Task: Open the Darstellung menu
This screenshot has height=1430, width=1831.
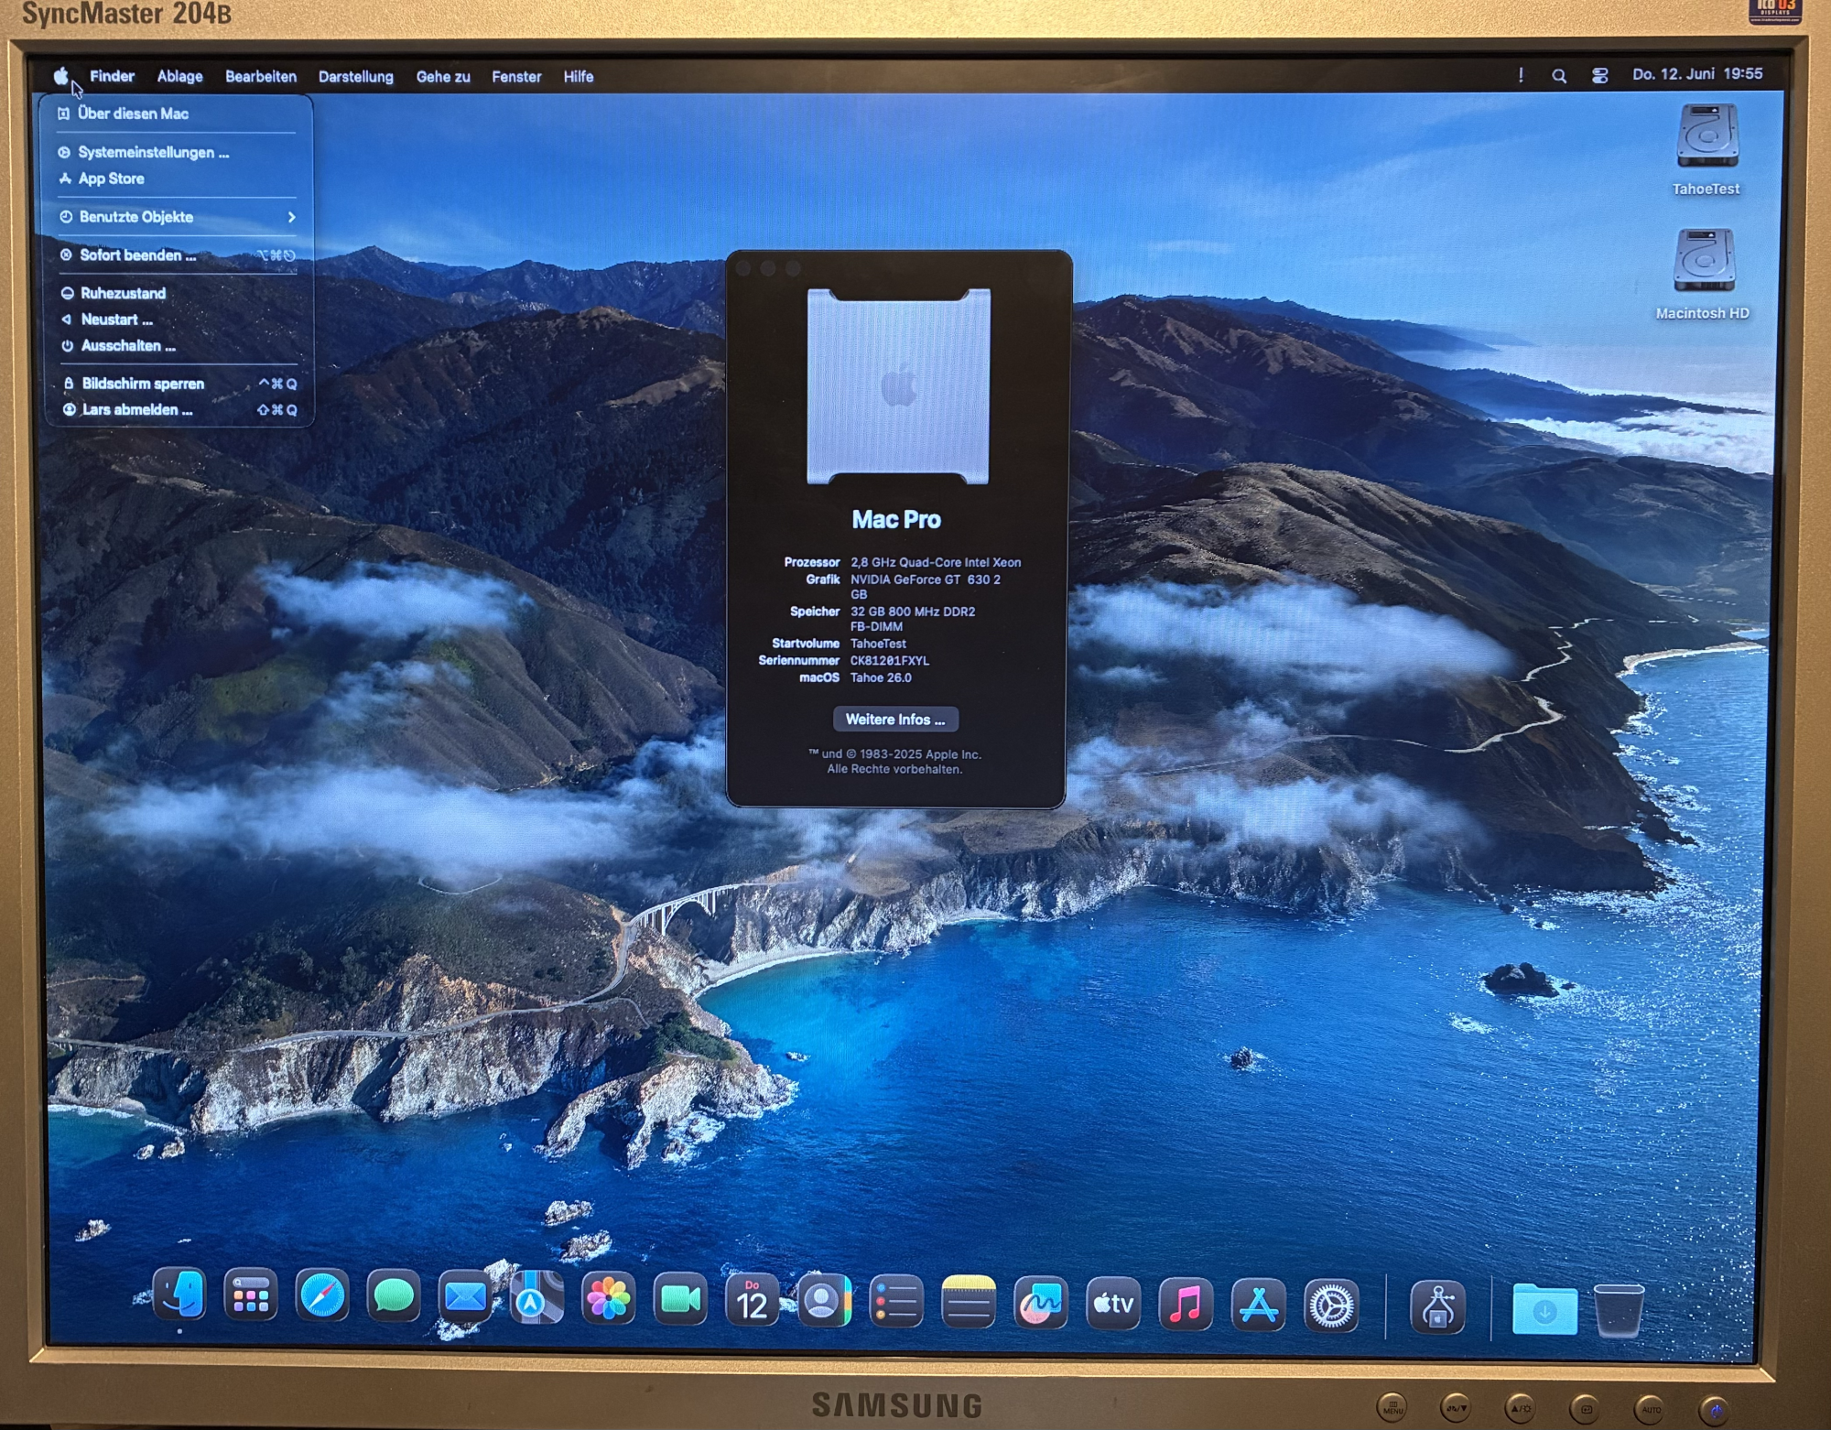Action: 355,77
